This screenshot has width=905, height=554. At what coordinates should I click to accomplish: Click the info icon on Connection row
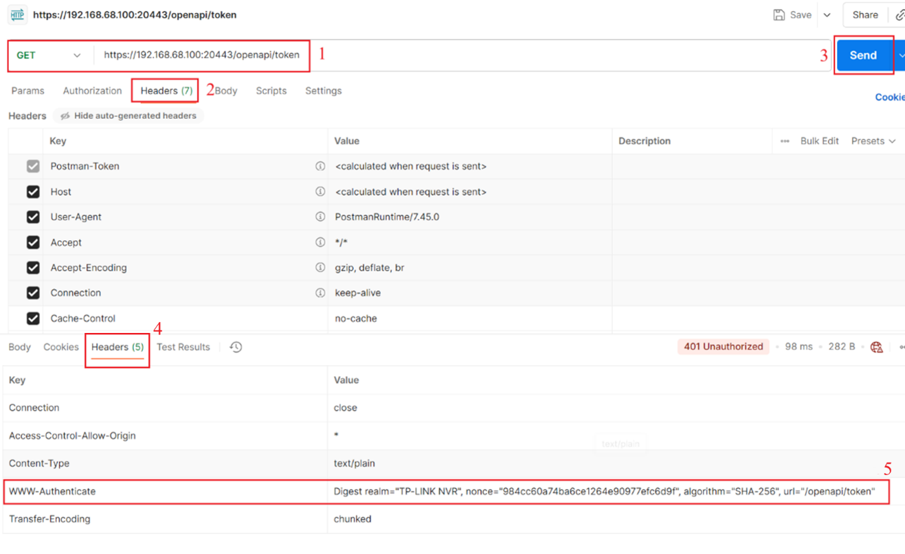[x=320, y=293]
